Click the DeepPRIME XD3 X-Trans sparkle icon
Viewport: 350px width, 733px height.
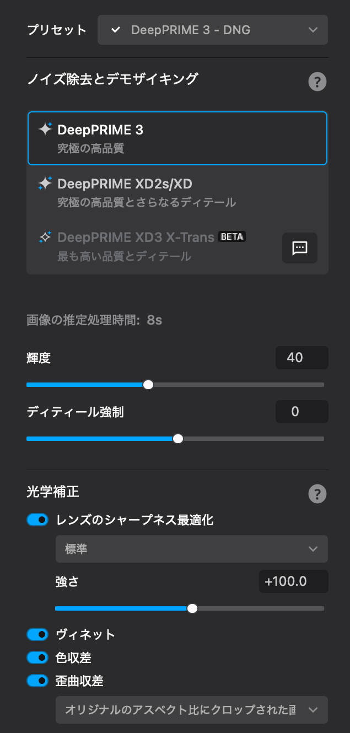click(x=46, y=236)
